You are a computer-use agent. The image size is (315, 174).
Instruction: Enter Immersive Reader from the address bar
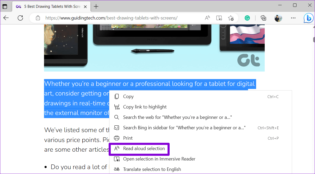(219, 18)
